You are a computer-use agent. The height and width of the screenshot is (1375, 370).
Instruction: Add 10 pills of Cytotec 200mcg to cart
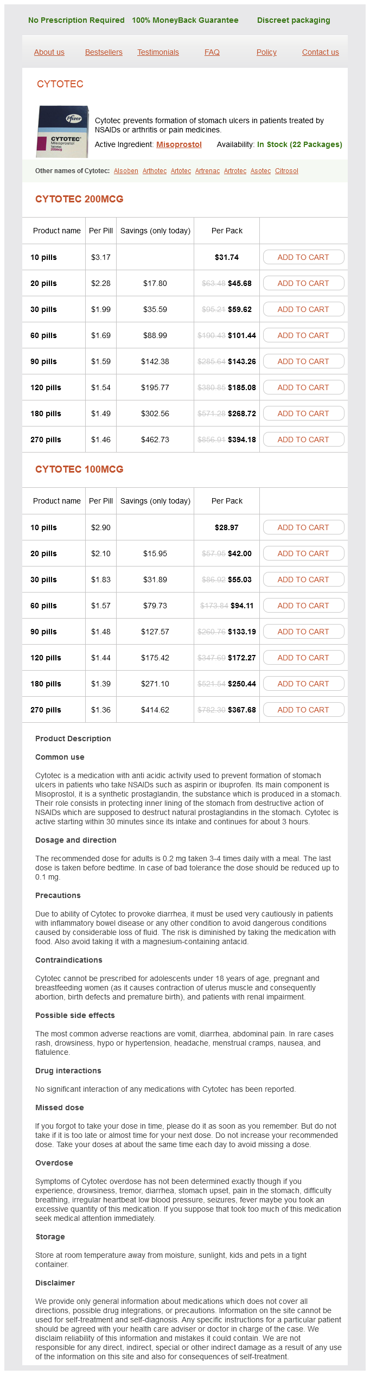click(x=303, y=257)
